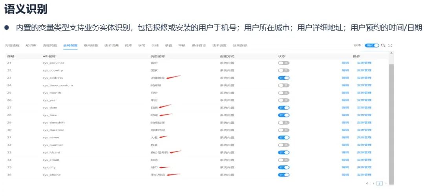Click 编辑 for sys_date row
This screenshot has width=424, height=196.
[x=345, y=108]
